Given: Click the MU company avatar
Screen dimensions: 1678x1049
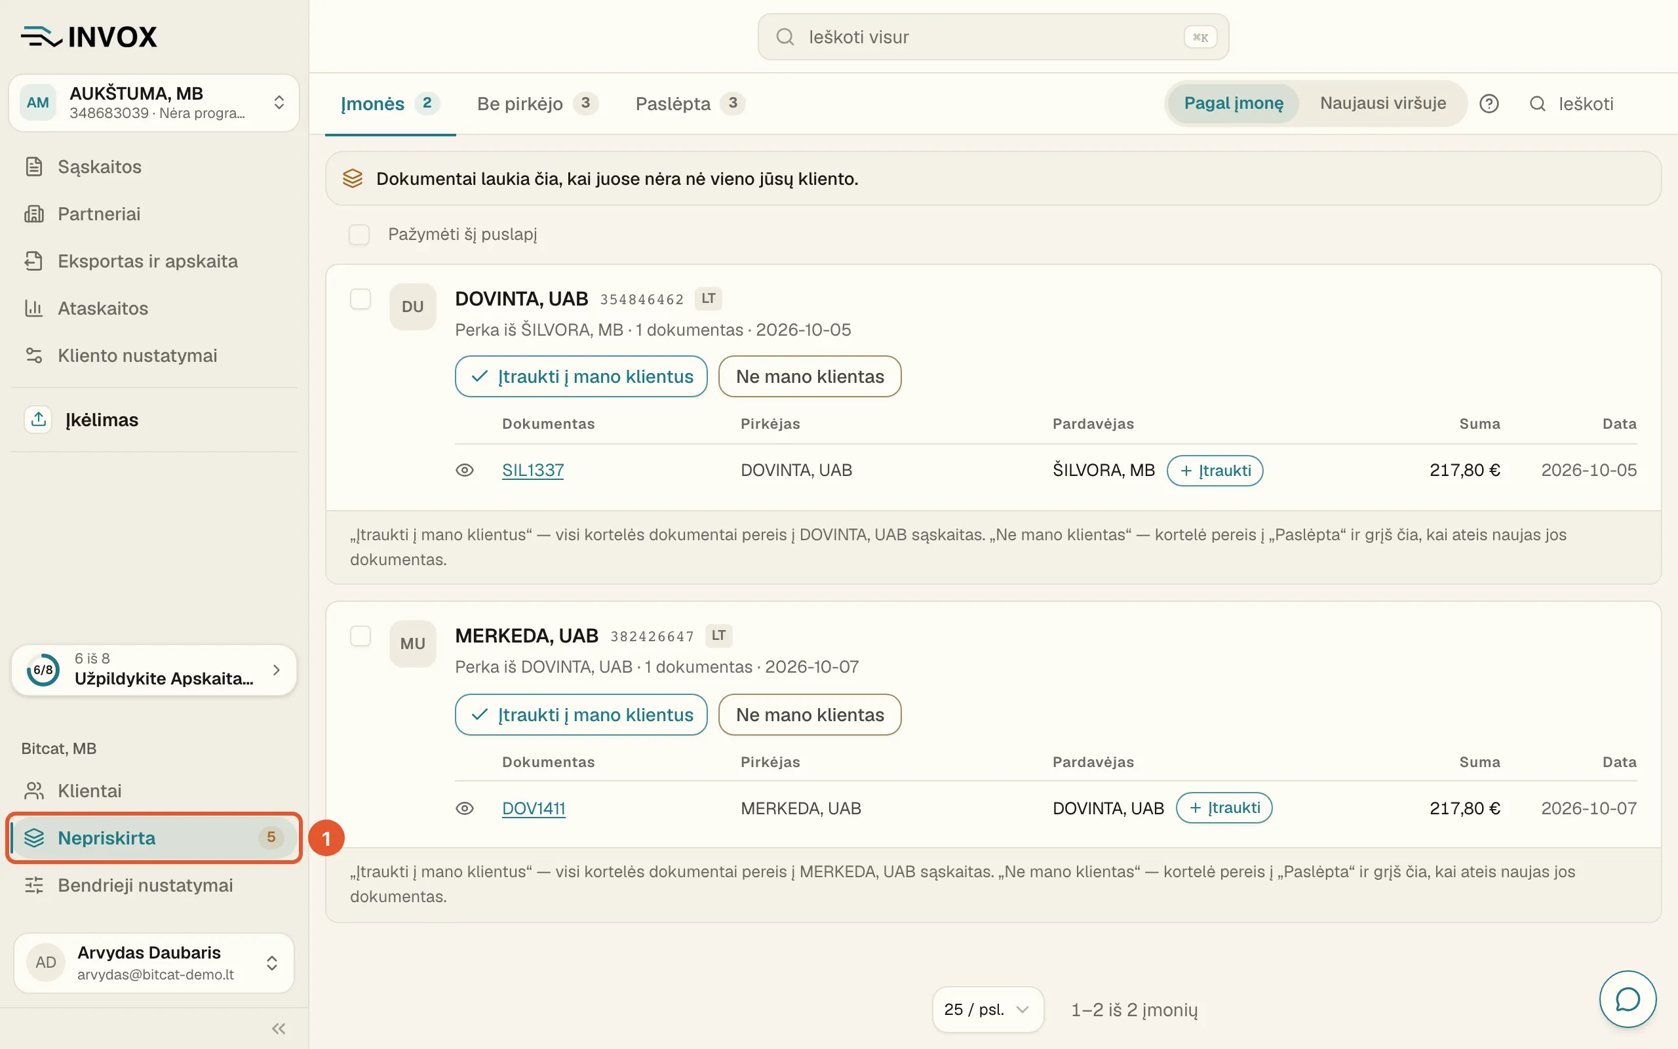Looking at the screenshot, I should coord(412,644).
